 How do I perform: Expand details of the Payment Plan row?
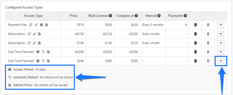(x=221, y=25)
